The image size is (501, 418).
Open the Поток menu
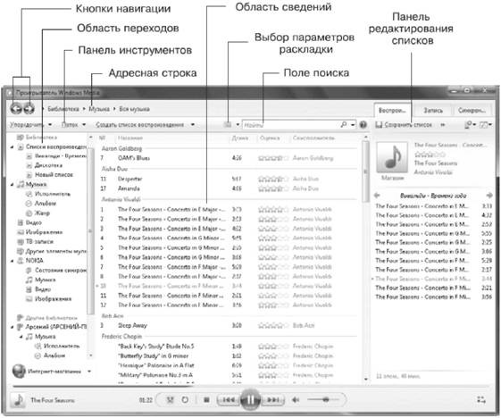point(73,125)
